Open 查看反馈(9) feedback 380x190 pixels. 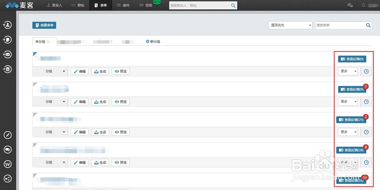tap(352, 89)
